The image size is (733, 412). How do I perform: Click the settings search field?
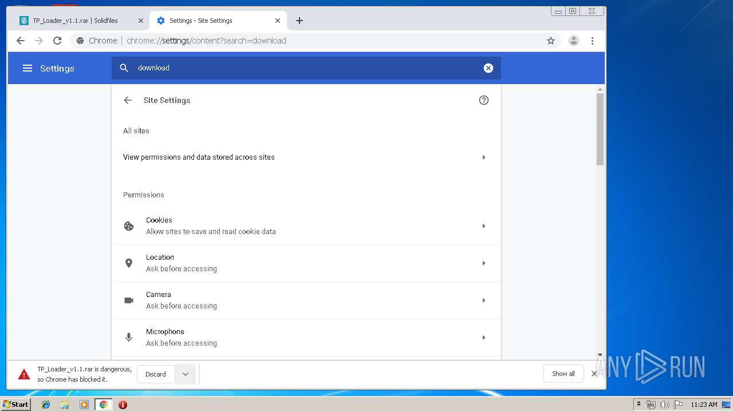coord(306,68)
